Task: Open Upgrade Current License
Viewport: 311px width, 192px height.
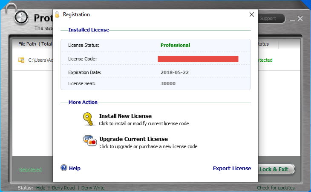Action: pos(133,139)
